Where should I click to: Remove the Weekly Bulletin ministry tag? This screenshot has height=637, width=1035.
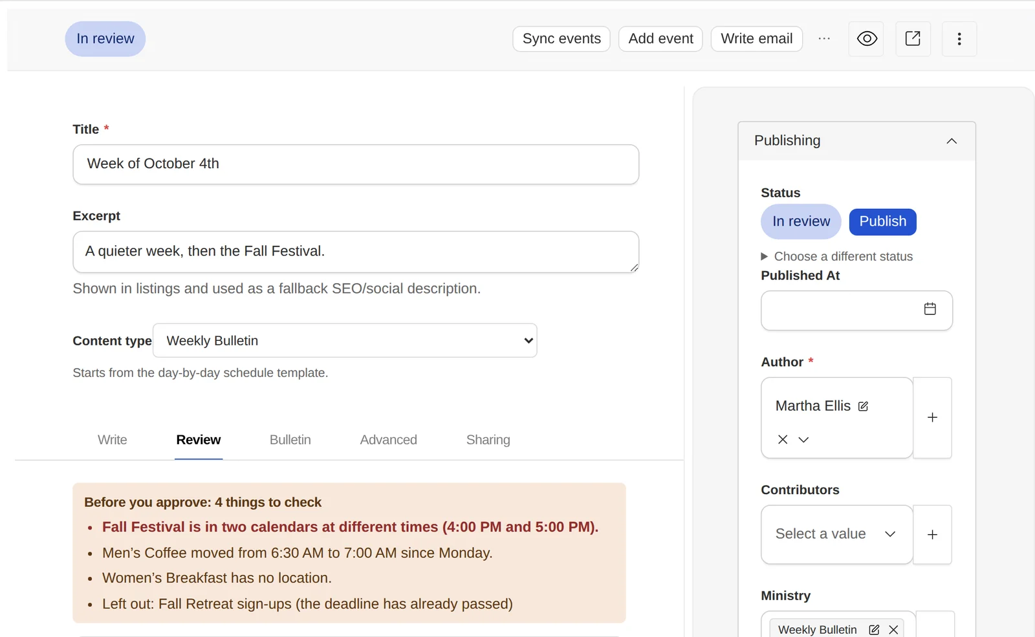[893, 630]
